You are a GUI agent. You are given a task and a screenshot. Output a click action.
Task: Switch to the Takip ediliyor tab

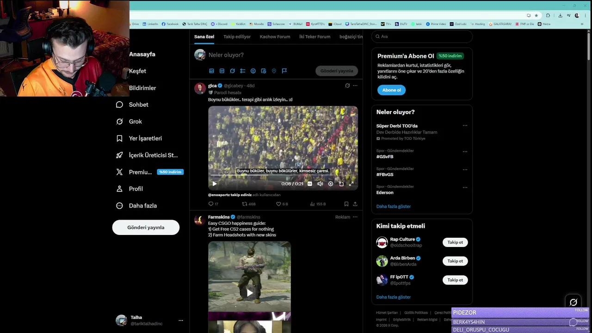pyautogui.click(x=237, y=37)
